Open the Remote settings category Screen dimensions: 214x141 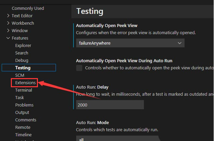coord(23,127)
